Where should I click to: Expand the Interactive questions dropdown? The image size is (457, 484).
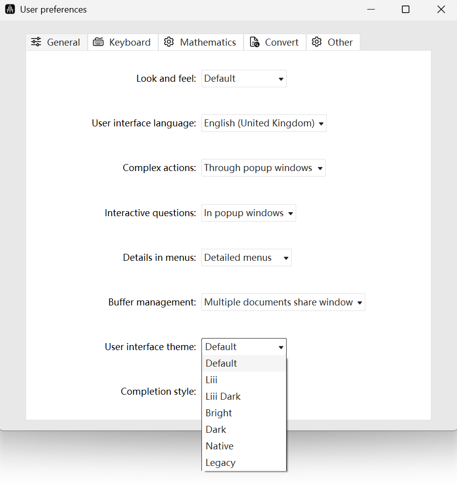coord(249,213)
